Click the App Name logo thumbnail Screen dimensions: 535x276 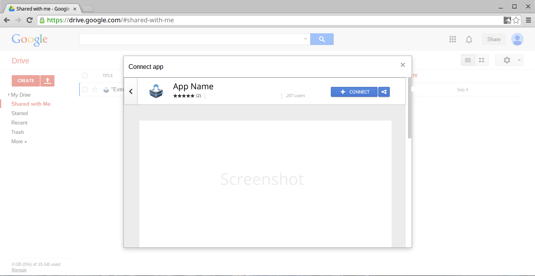coord(156,91)
